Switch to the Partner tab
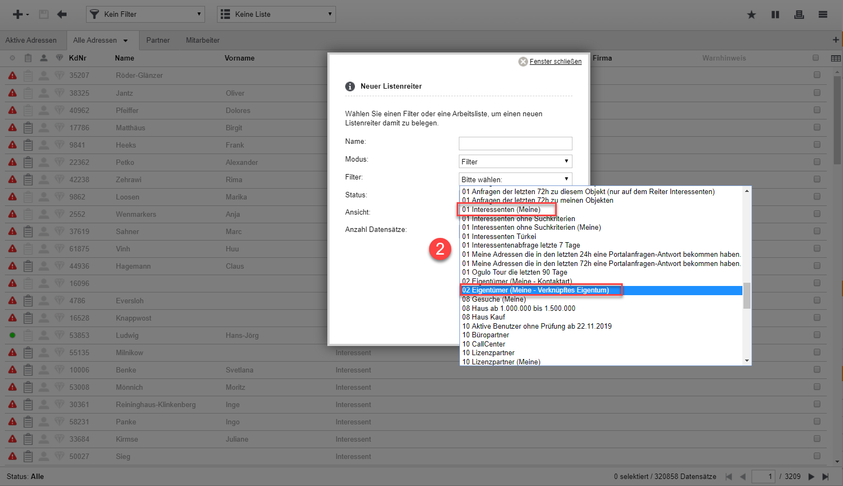 click(157, 40)
